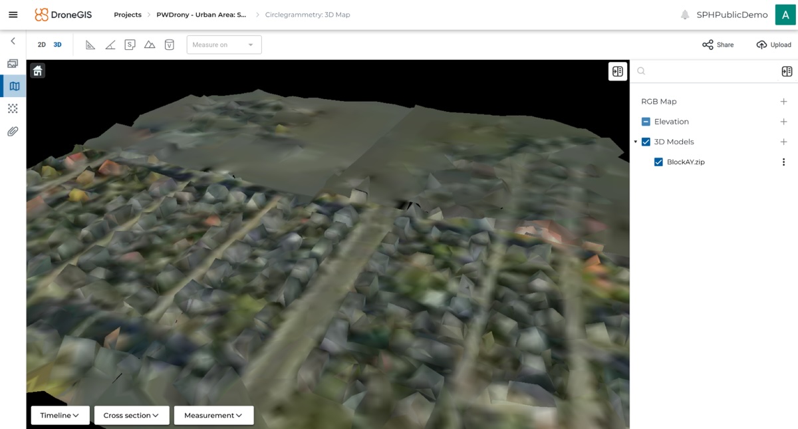Select the Elevation layer label
Image resolution: width=798 pixels, height=429 pixels.
pyautogui.click(x=672, y=122)
